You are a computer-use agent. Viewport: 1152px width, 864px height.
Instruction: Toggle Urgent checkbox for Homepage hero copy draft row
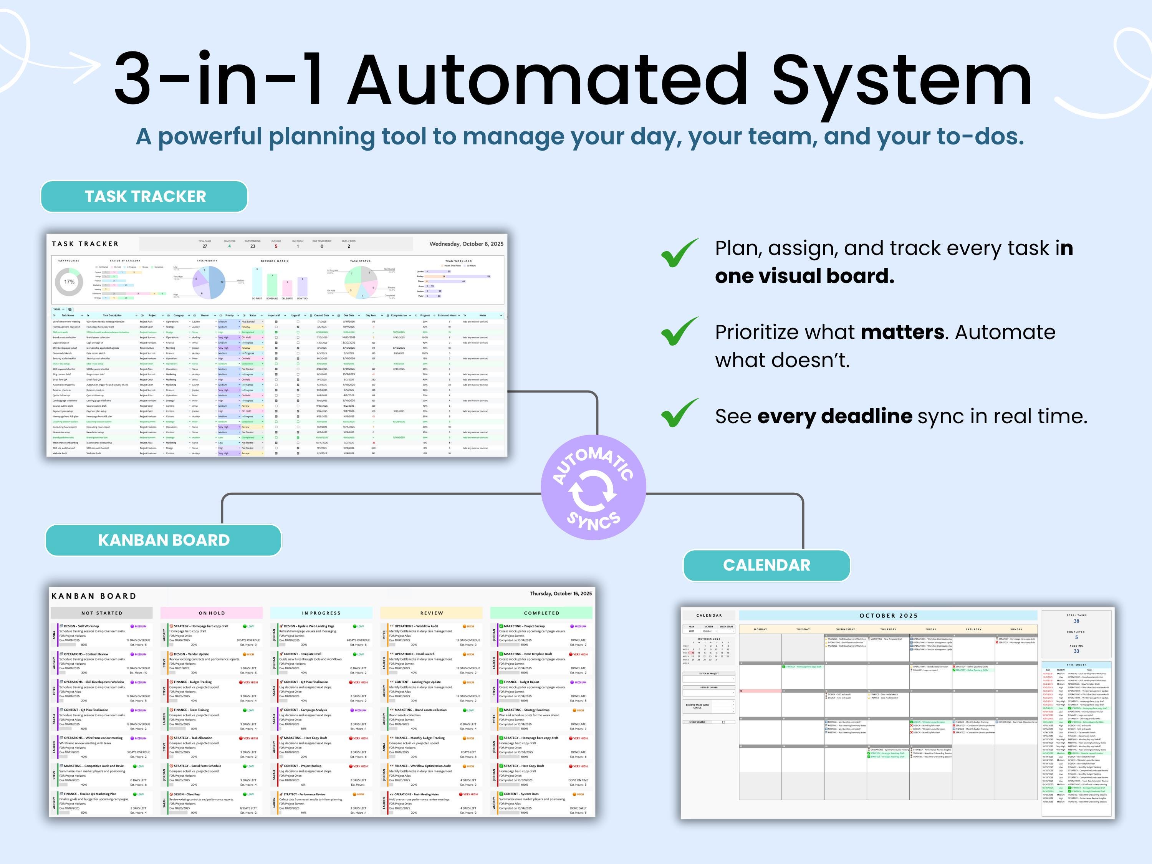click(298, 327)
